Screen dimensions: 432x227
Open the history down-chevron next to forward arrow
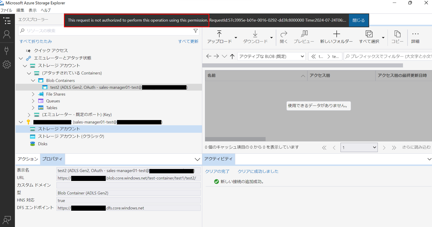point(224,56)
